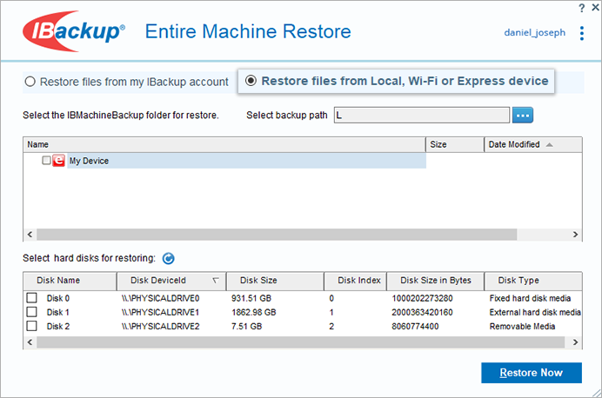Sort by the Date Modified column header
Screen dimensions: 602x398
533,144
